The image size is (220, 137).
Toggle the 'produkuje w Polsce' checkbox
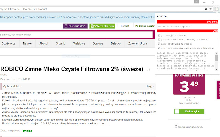[x=159, y=36]
